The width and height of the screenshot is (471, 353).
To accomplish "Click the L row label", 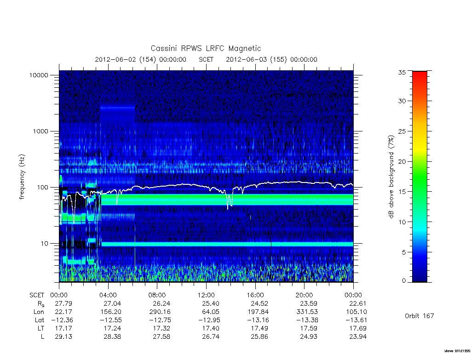I will point(42,337).
